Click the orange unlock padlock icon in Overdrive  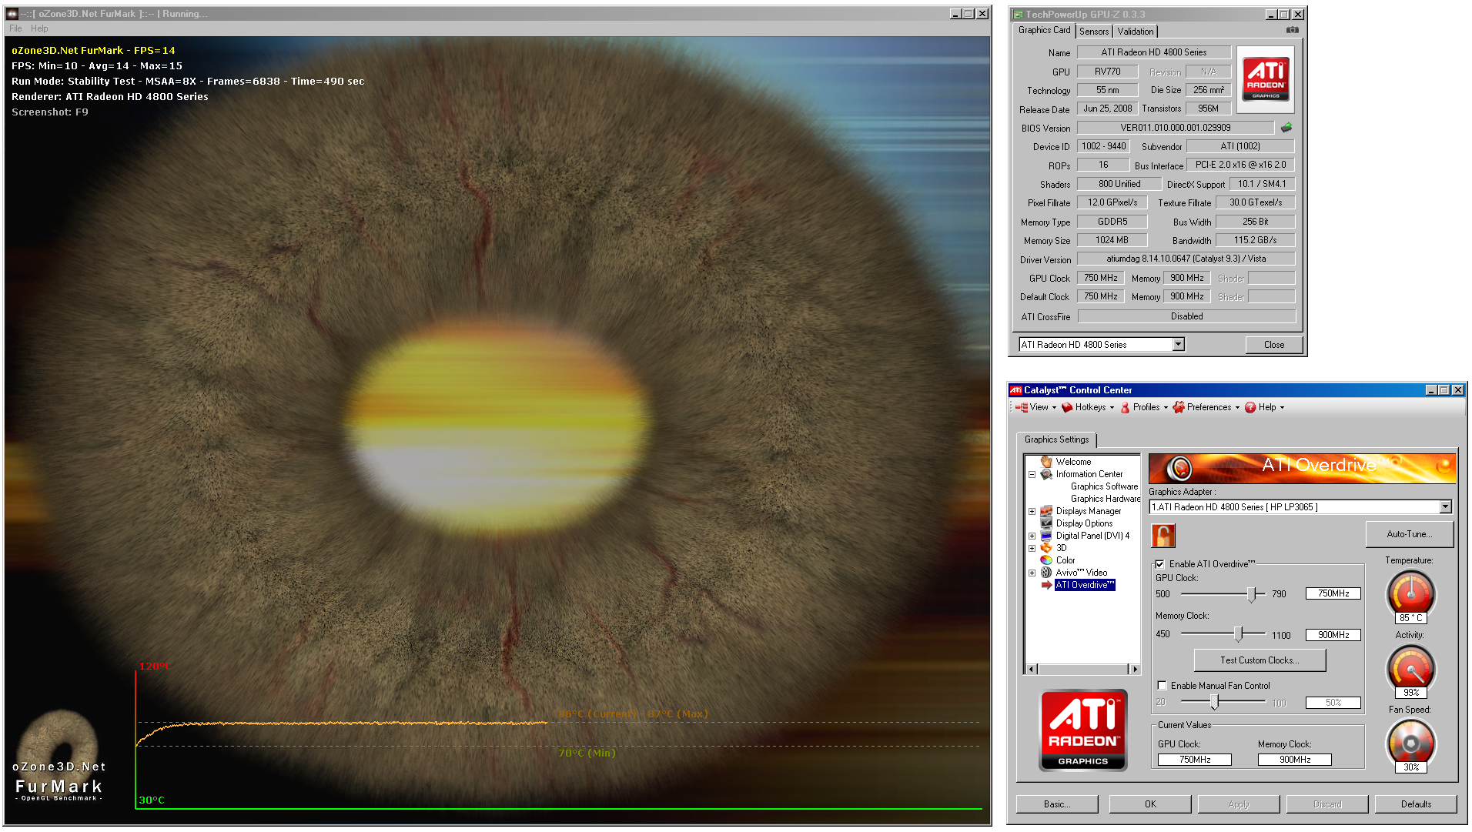coord(1163,535)
